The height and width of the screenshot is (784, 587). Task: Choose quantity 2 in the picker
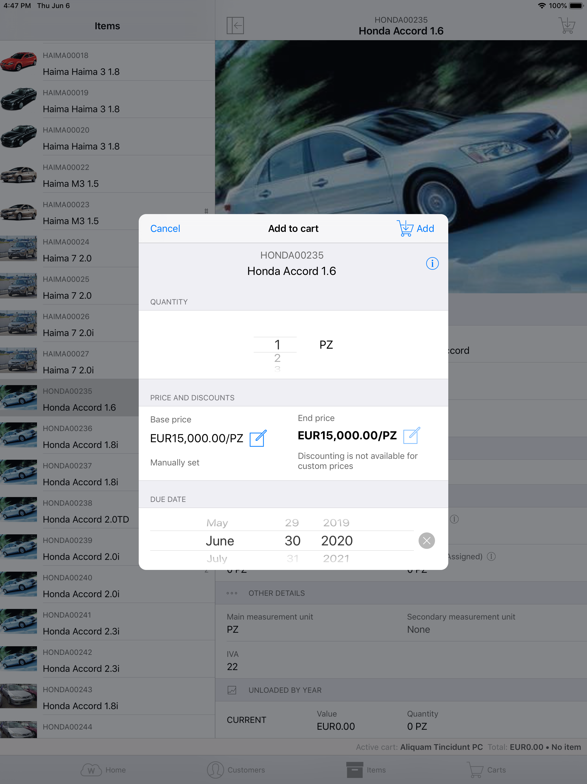[277, 358]
